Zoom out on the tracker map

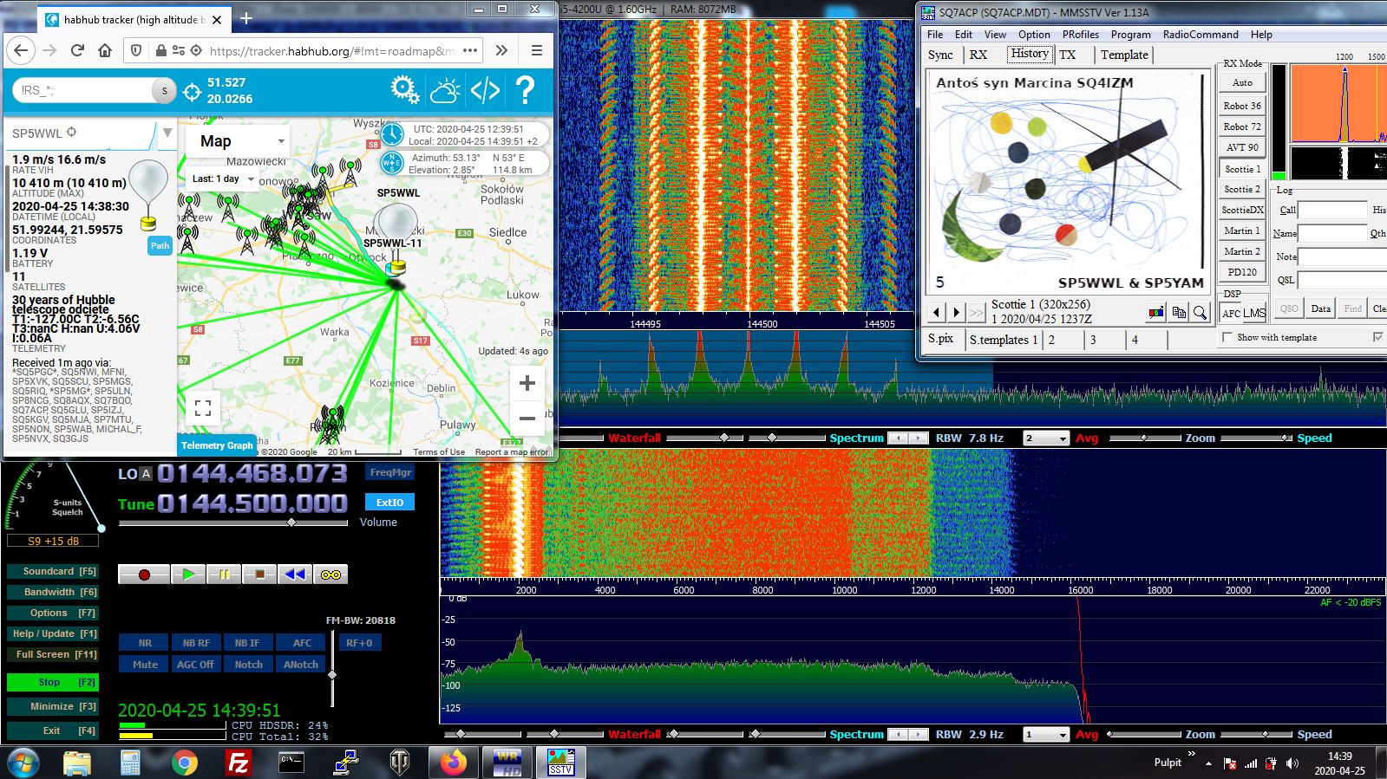[527, 418]
